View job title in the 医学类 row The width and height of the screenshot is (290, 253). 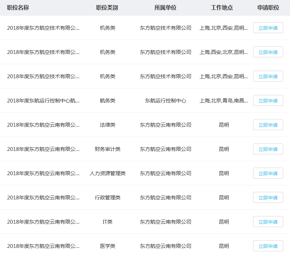(x=43, y=246)
